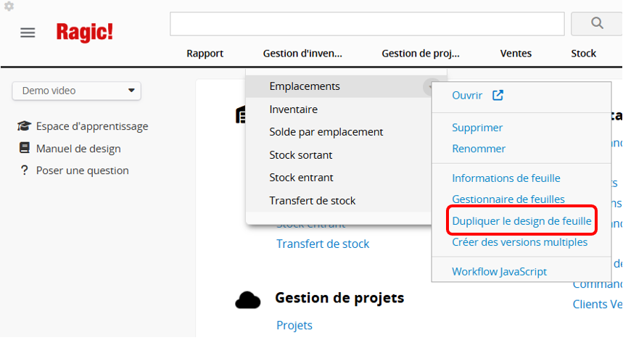The height and width of the screenshot is (340, 623).
Task: Click the magnifier search button
Action: click(597, 23)
